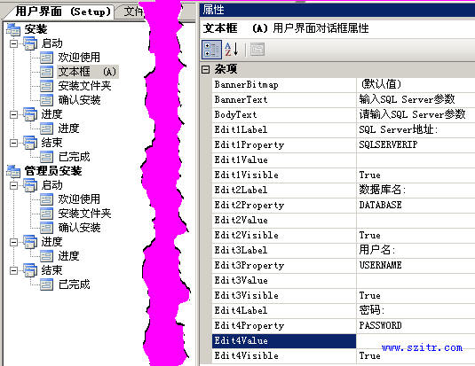Click the 结束 folder icon under 管理员安装
This screenshot has width=475, height=366.
coord(30,270)
